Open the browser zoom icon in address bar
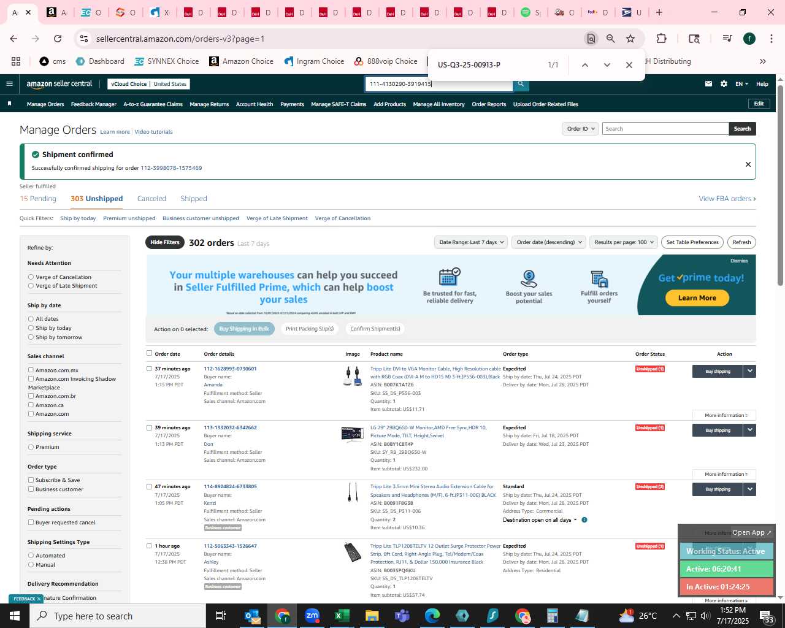 coord(611,39)
